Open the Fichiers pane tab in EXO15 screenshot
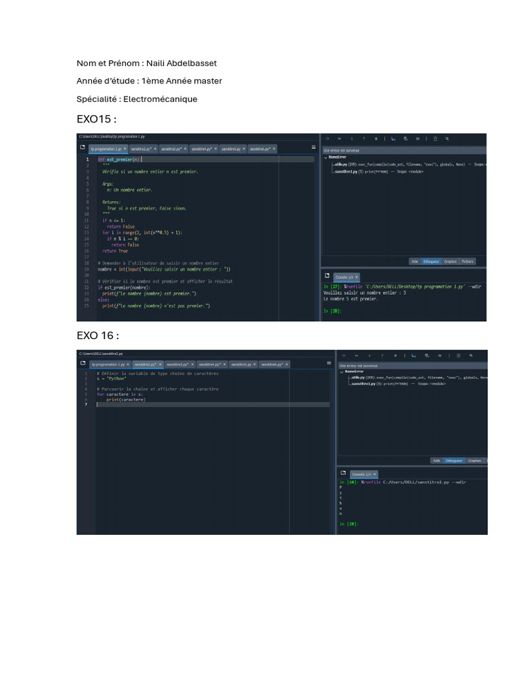Viewport: 507px width, 677px height. point(467,261)
